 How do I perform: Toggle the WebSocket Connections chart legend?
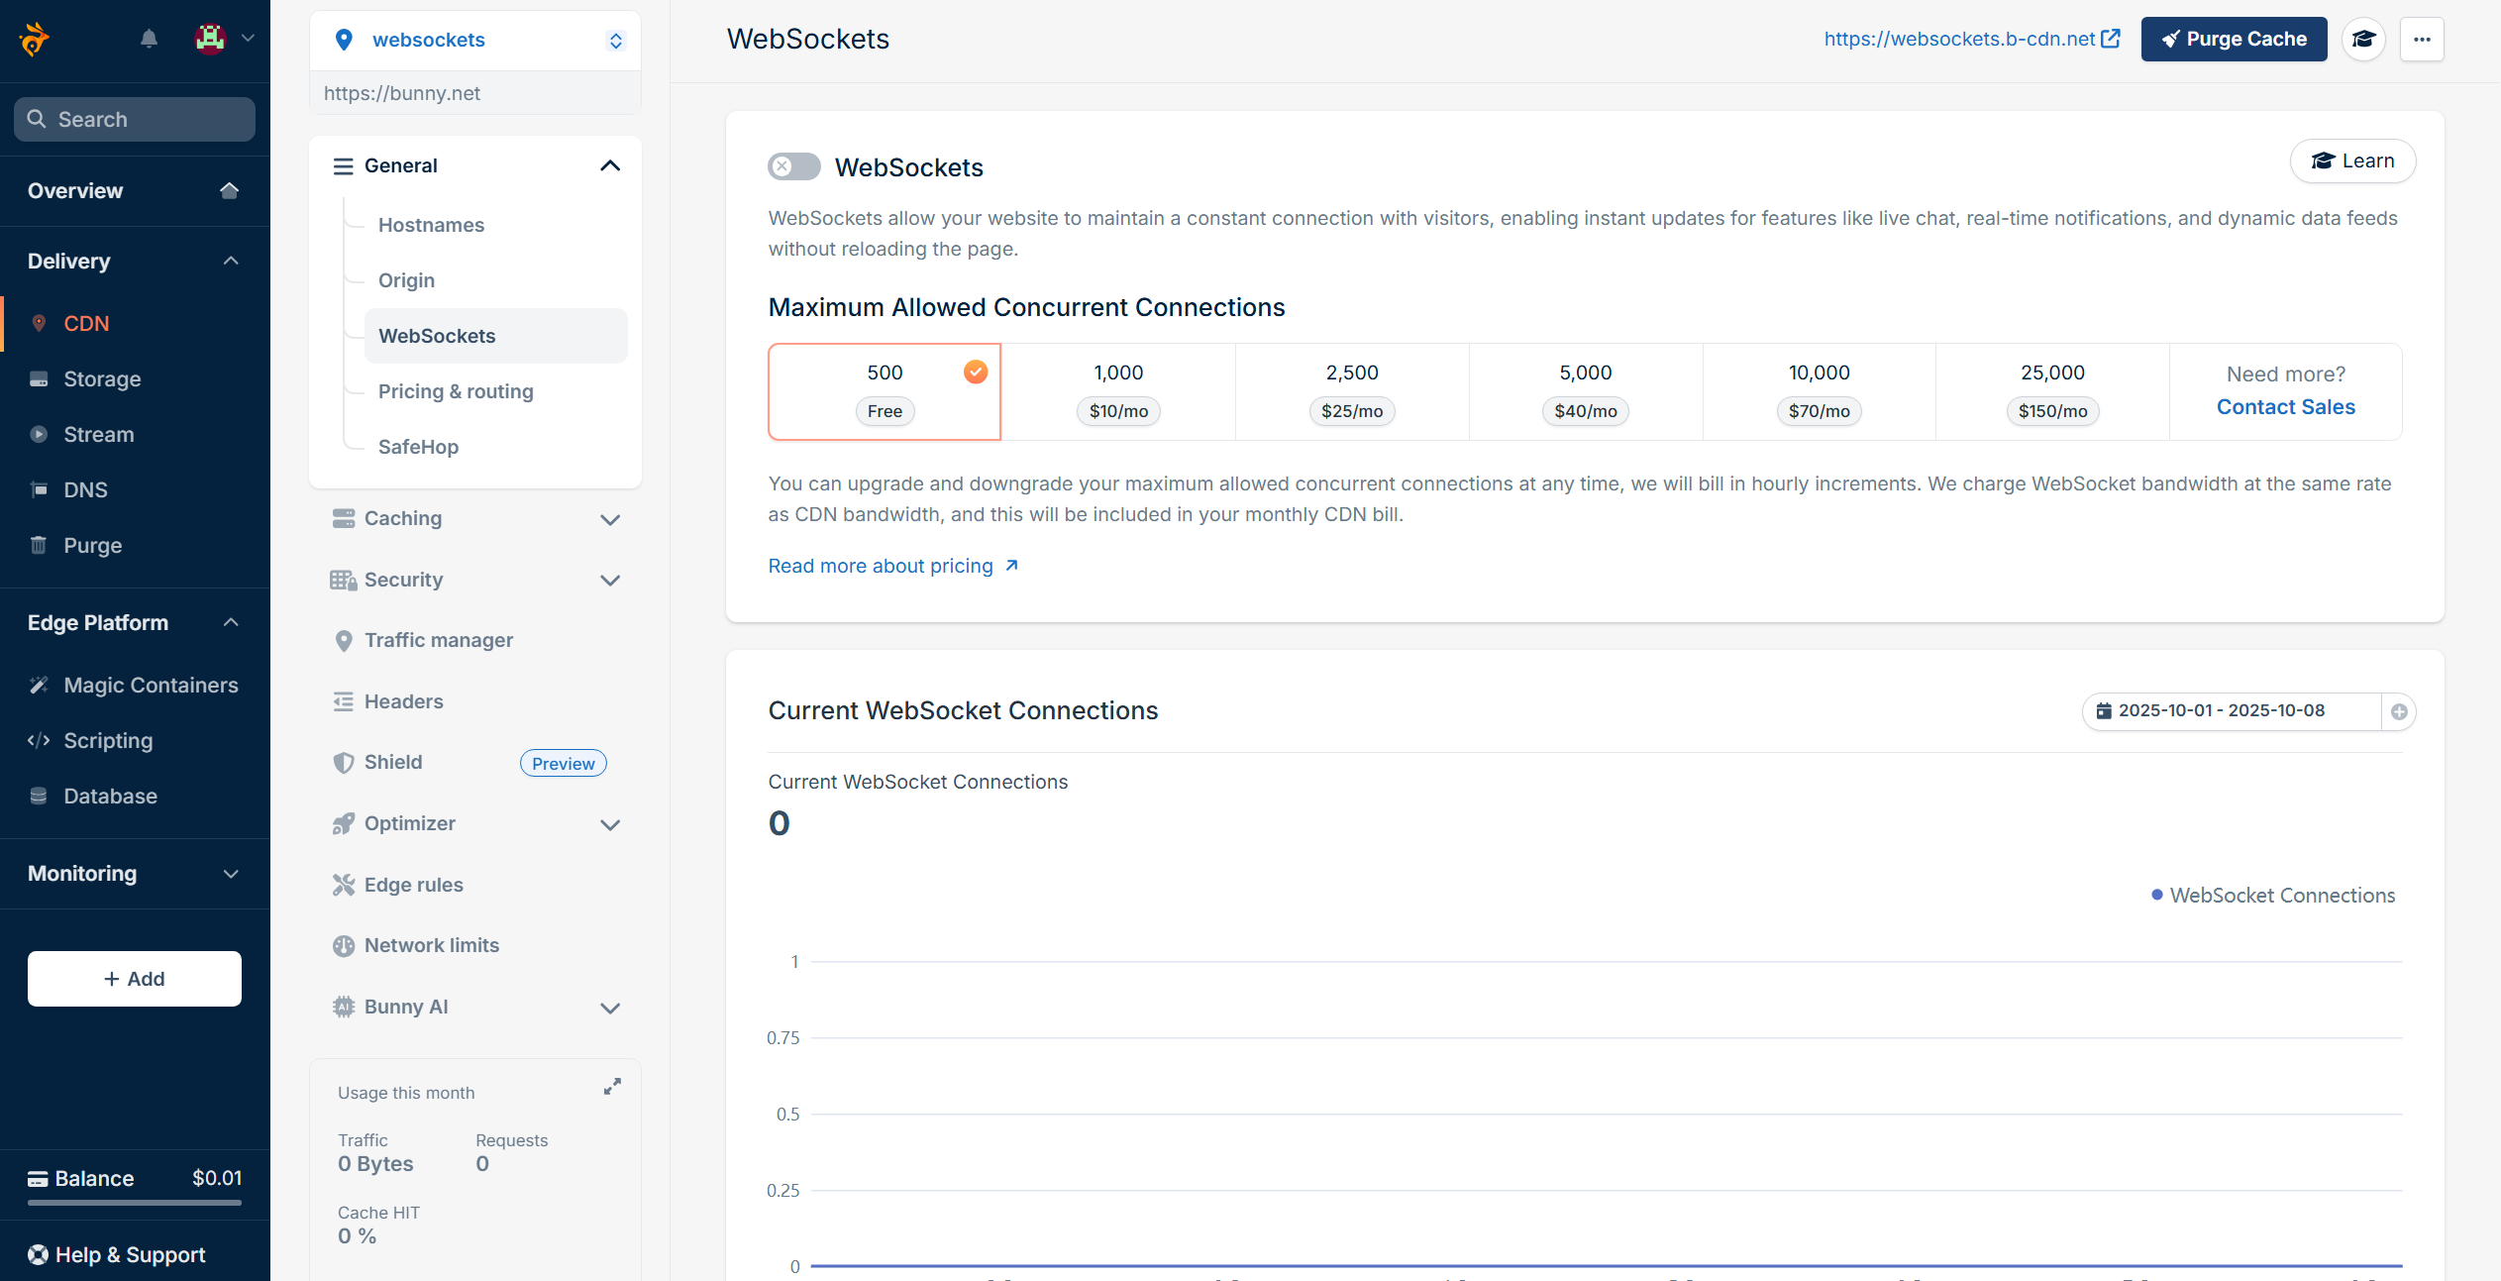[2273, 896]
